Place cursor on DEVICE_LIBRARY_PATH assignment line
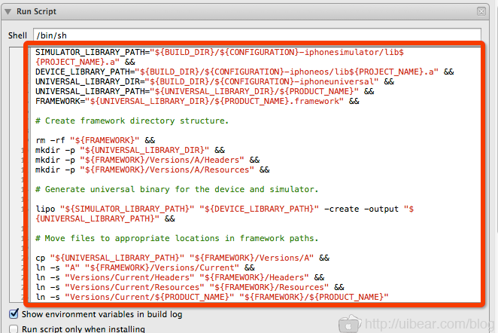 pyautogui.click(x=226, y=72)
